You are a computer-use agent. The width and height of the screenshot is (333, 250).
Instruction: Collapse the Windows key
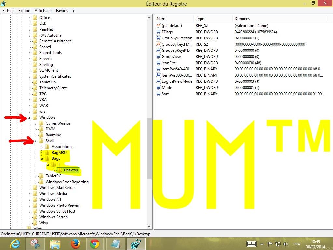[29, 117]
